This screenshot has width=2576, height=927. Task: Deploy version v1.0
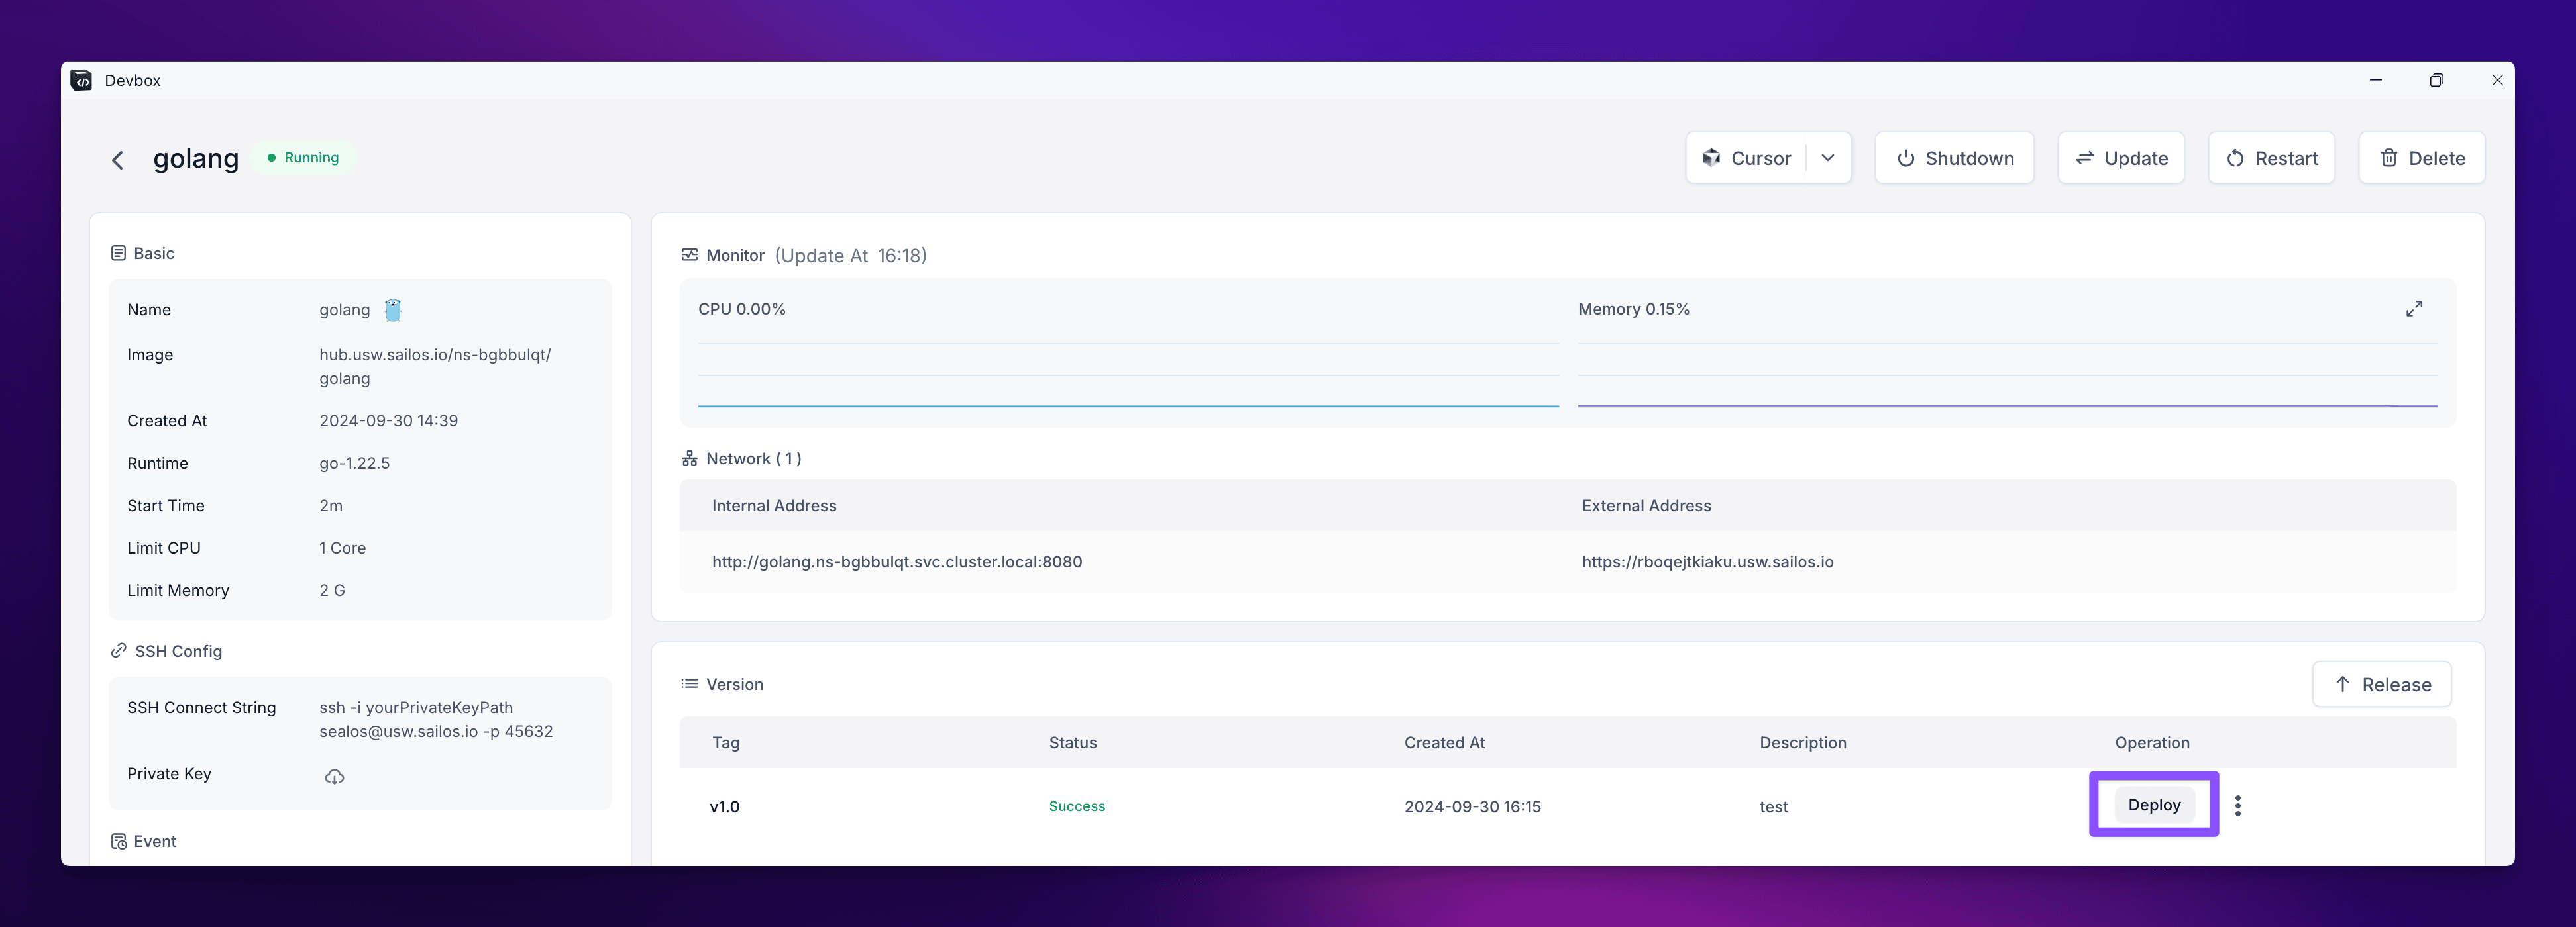tap(2153, 804)
